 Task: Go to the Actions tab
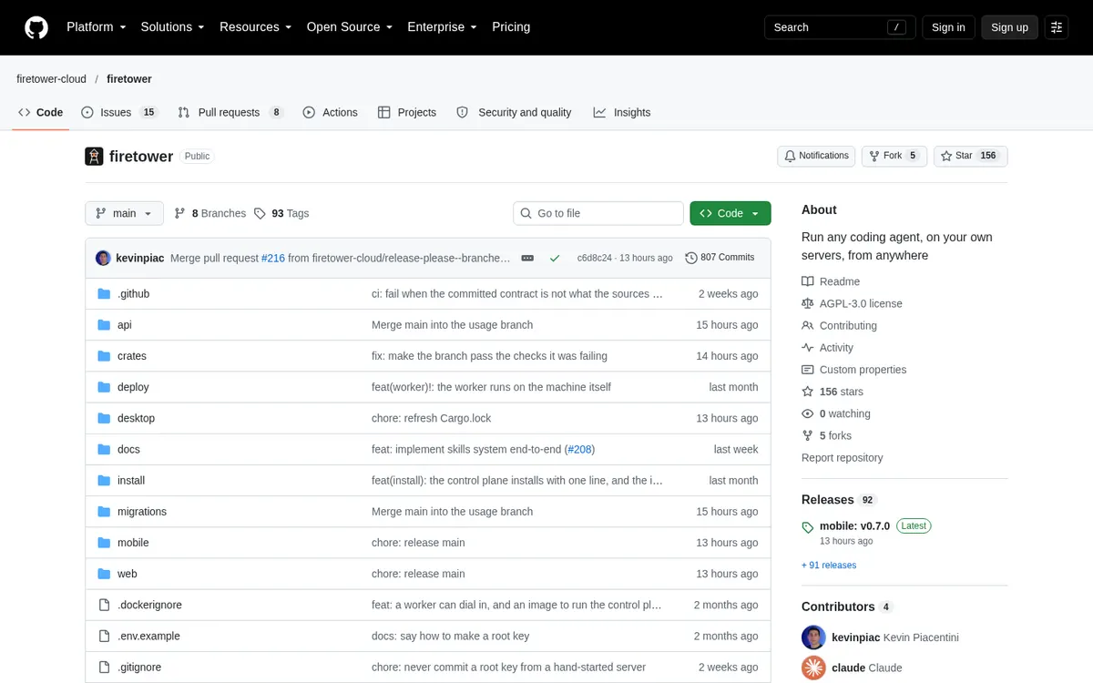[x=330, y=112]
